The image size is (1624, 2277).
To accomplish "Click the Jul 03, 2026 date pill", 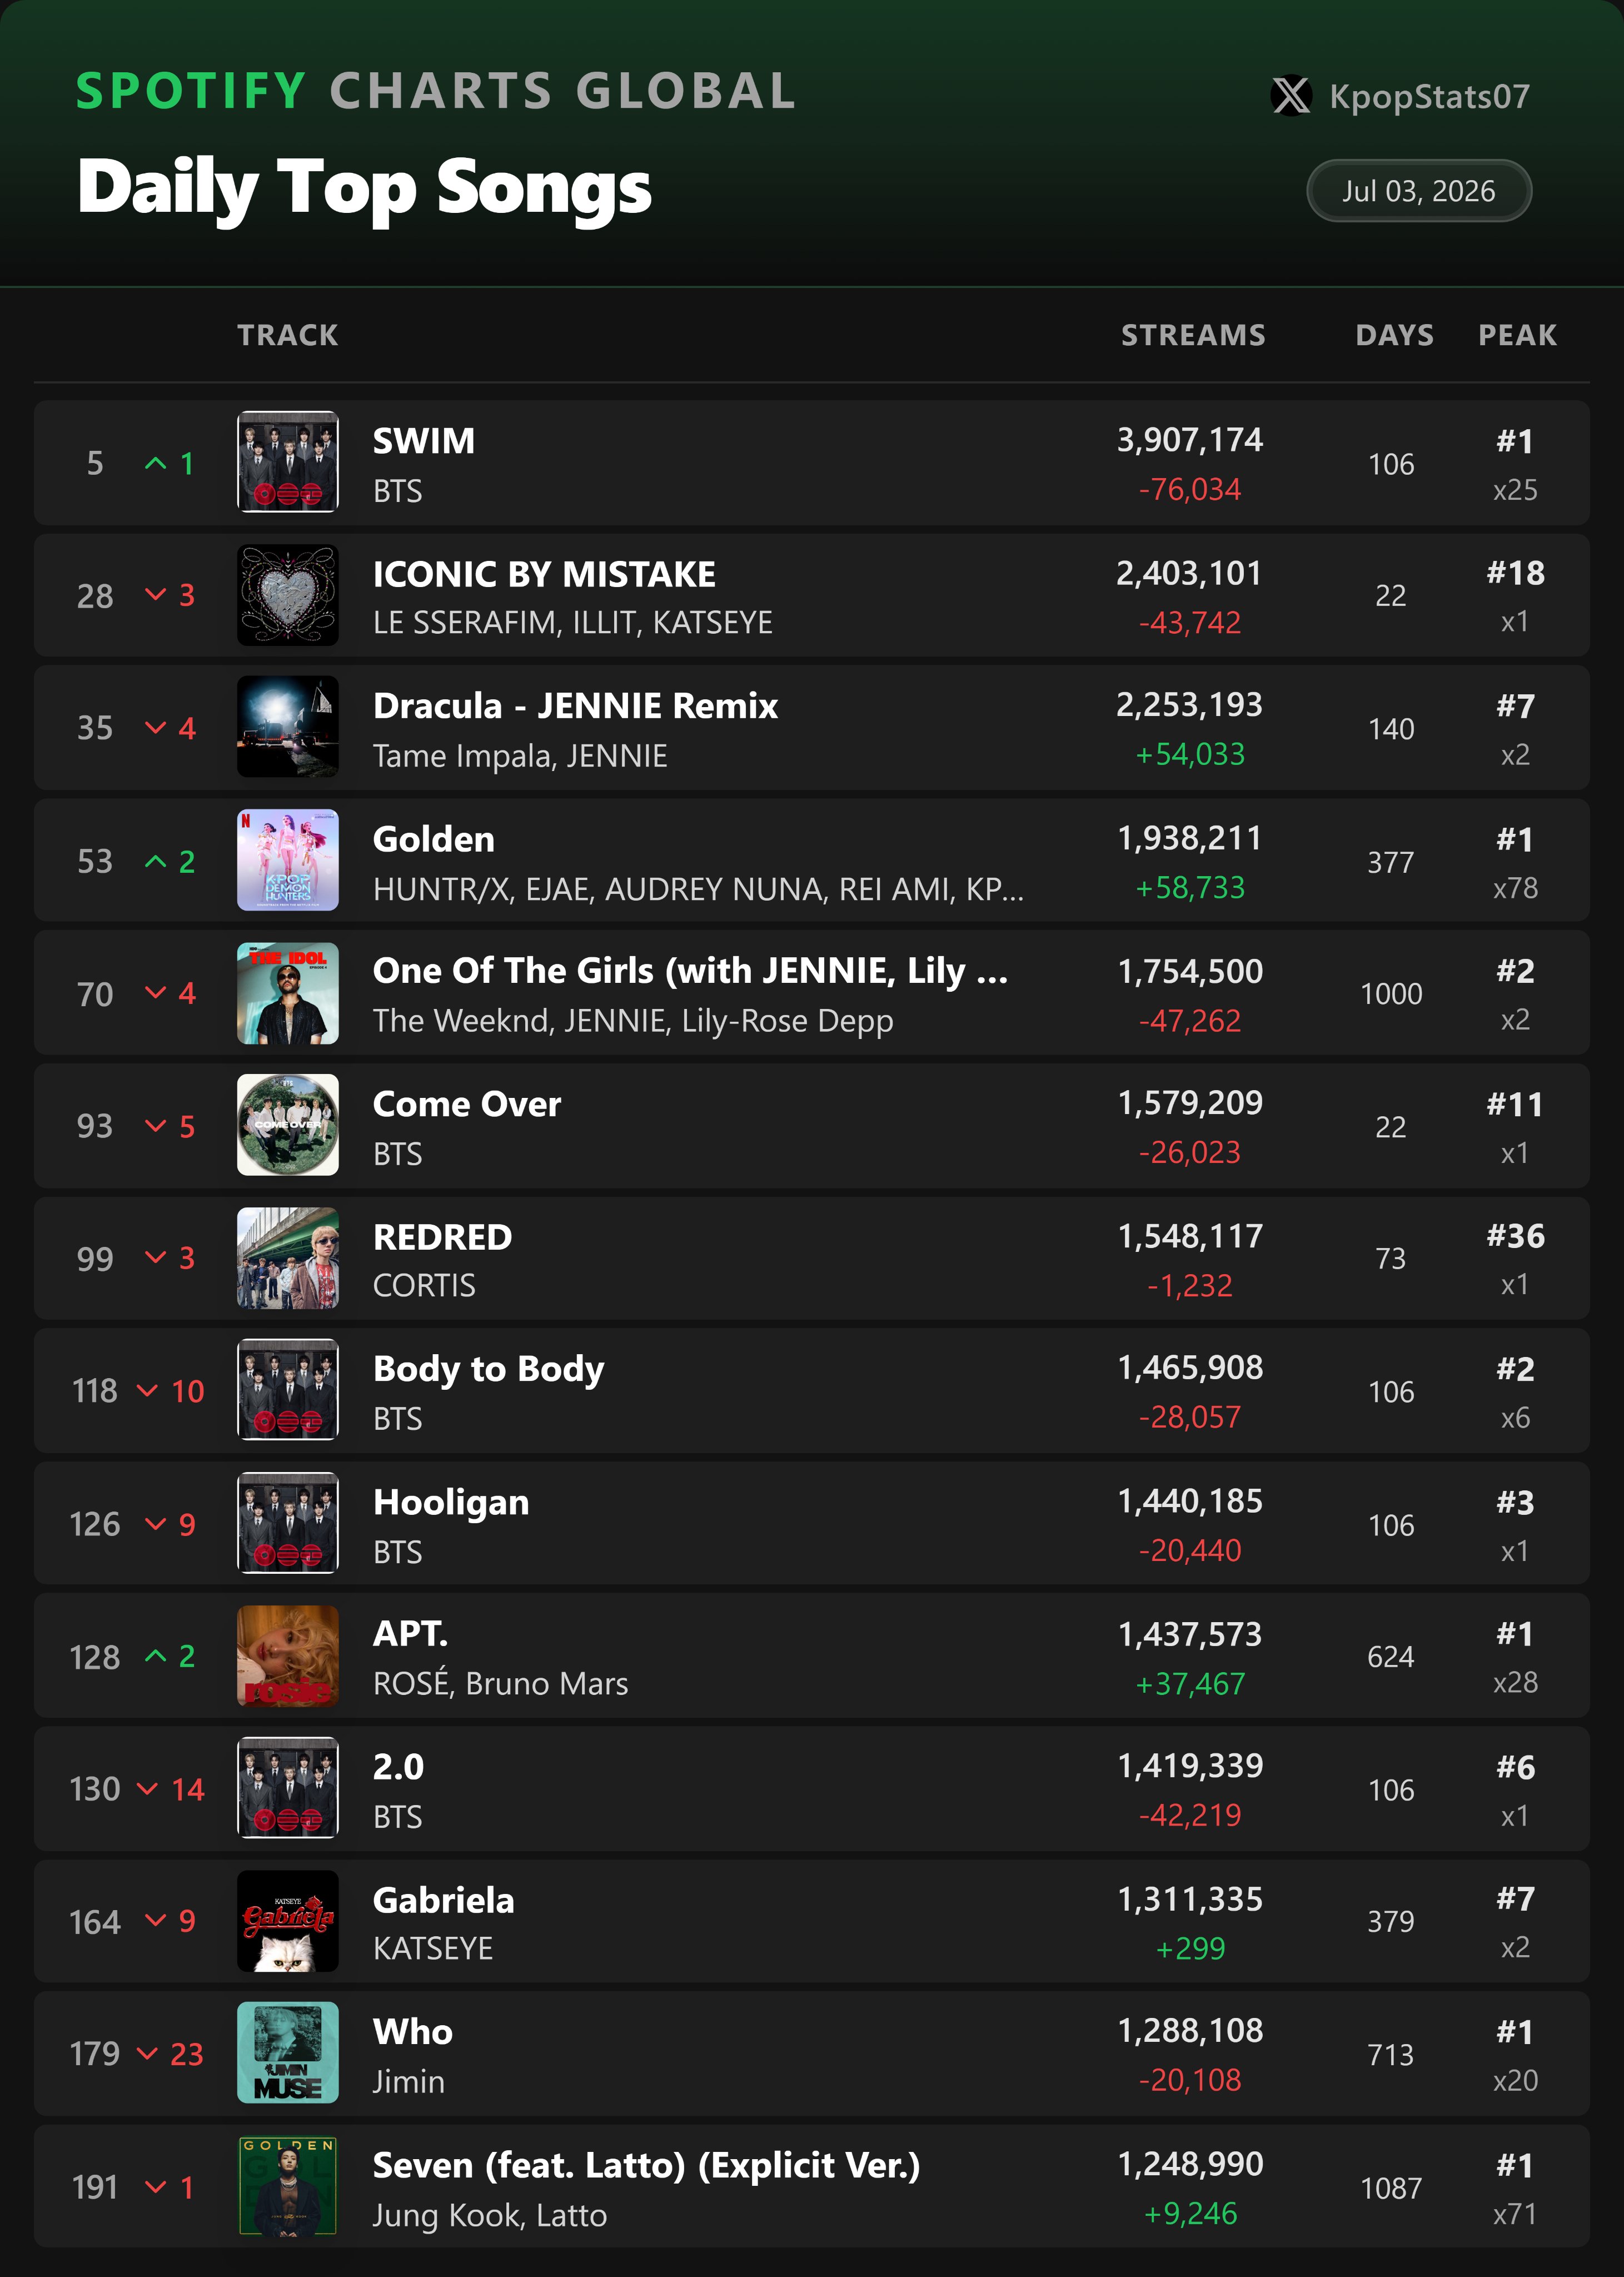I will pos(1418,191).
